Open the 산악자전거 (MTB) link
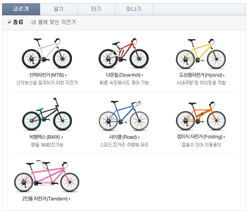This screenshot has height=213, width=248. (x=46, y=75)
